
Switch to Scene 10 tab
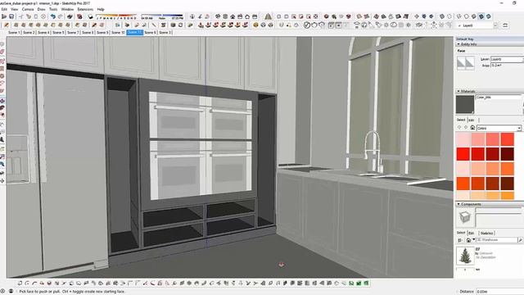[118, 33]
